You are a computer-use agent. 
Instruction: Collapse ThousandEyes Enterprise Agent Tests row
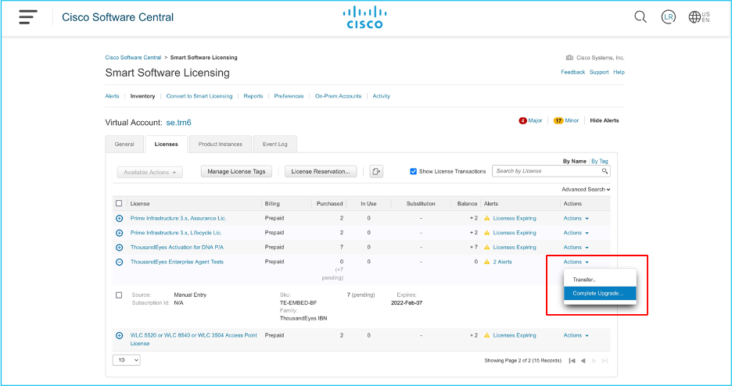pos(119,262)
